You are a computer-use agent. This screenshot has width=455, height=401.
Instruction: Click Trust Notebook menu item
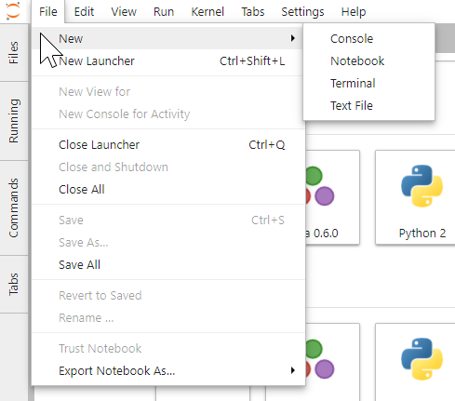pos(168,348)
